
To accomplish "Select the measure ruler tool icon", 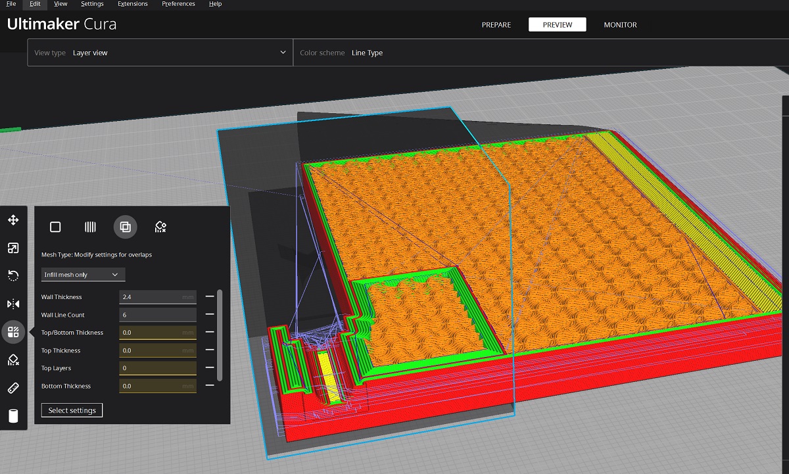I will click(13, 388).
